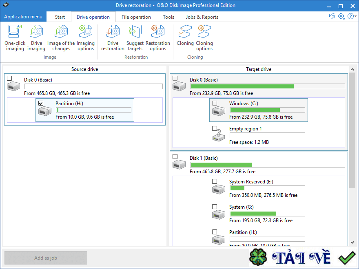The height and width of the screenshot is (269, 359).
Task: Click 'From 350.0 MB, 276.5 MB is free' text
Action: [263, 195]
